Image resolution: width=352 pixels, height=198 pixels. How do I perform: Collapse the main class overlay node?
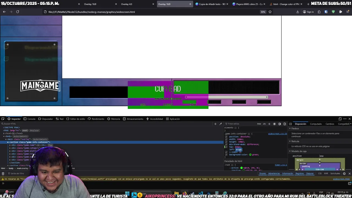6,139
